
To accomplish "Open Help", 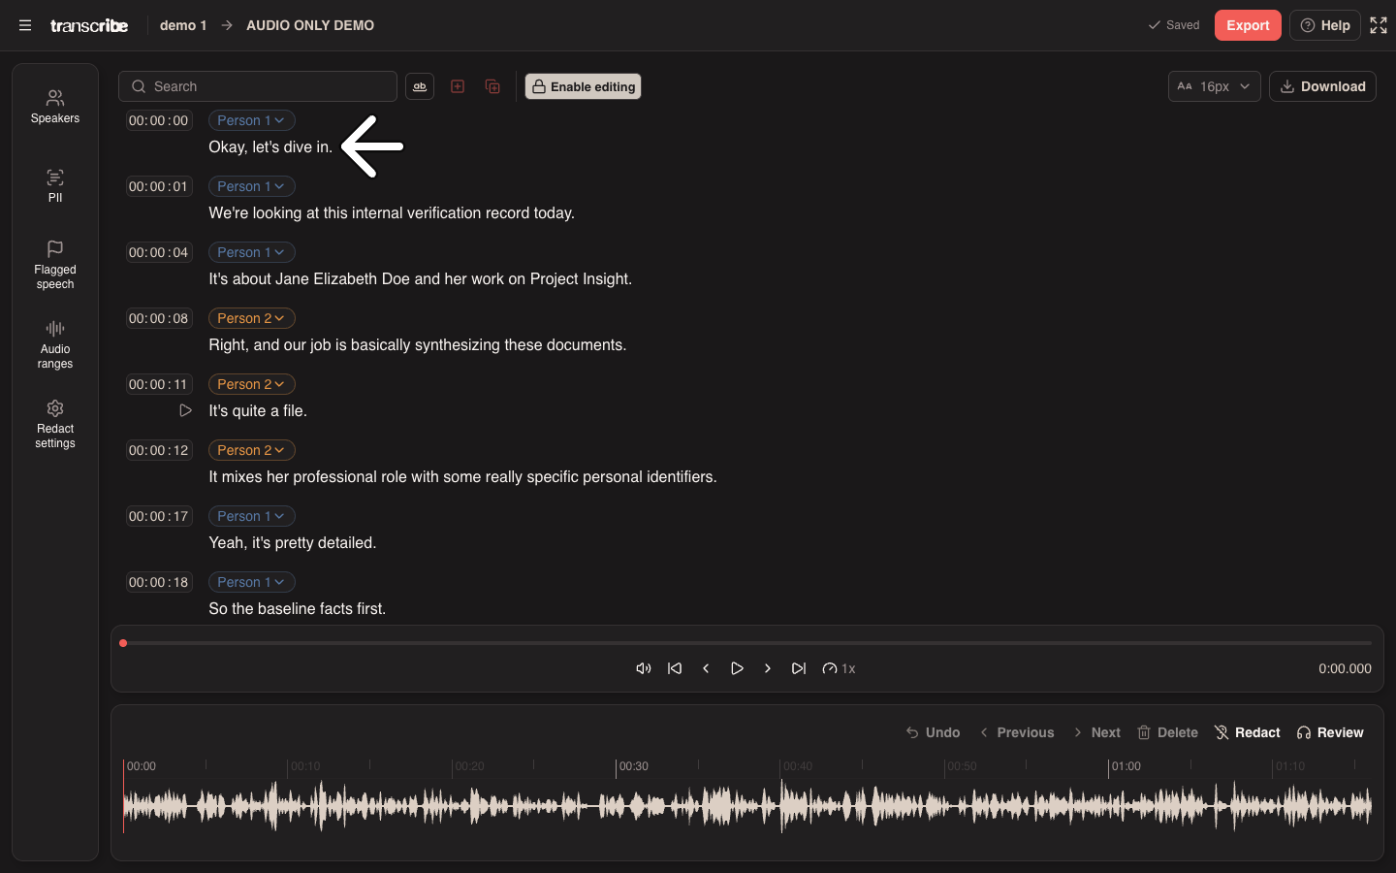I will [x=1325, y=25].
